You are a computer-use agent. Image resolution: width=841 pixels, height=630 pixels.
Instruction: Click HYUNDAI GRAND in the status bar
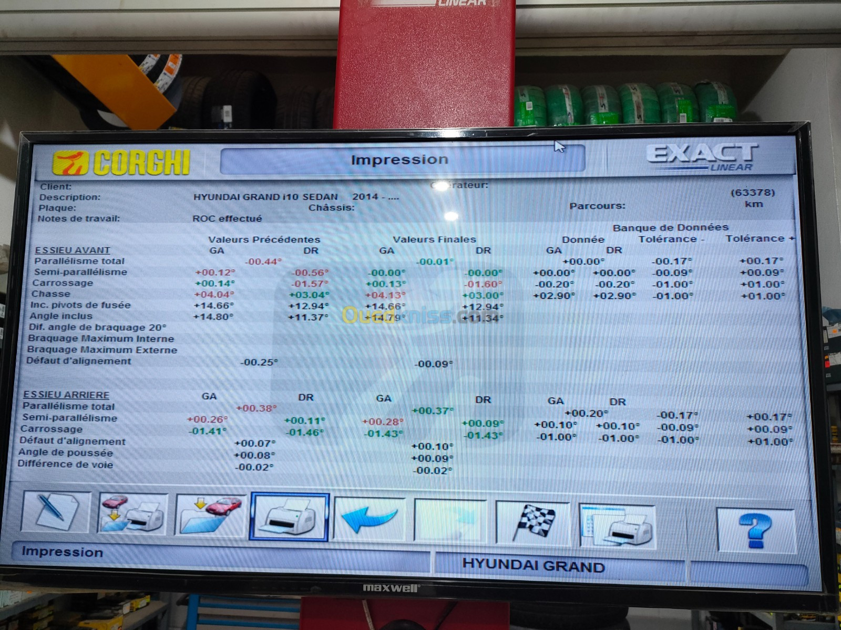(533, 565)
